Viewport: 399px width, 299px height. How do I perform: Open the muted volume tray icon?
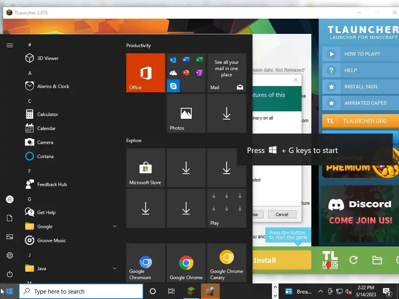349,292
